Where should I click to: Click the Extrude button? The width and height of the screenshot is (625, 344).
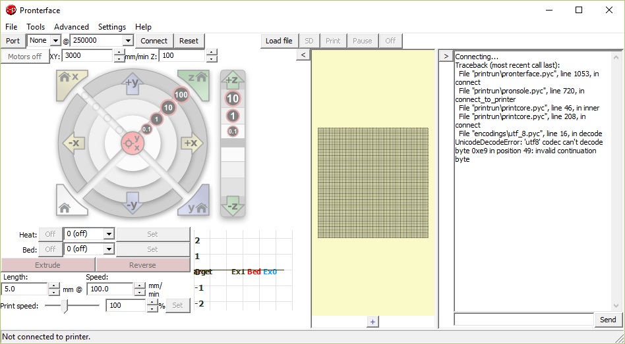pos(48,265)
